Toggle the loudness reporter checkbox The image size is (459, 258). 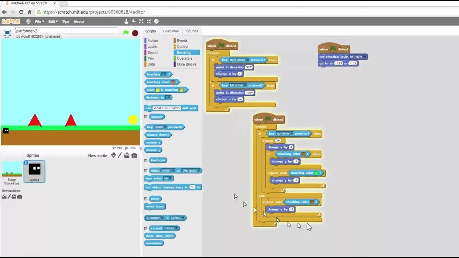pyautogui.click(x=146, y=160)
